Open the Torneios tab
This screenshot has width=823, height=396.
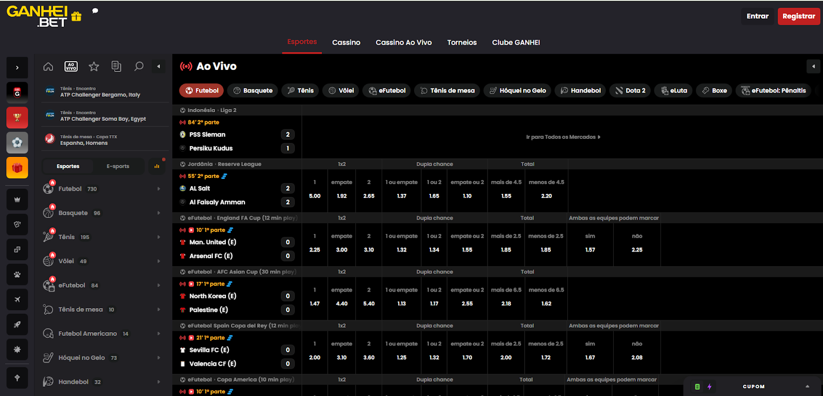[462, 43]
